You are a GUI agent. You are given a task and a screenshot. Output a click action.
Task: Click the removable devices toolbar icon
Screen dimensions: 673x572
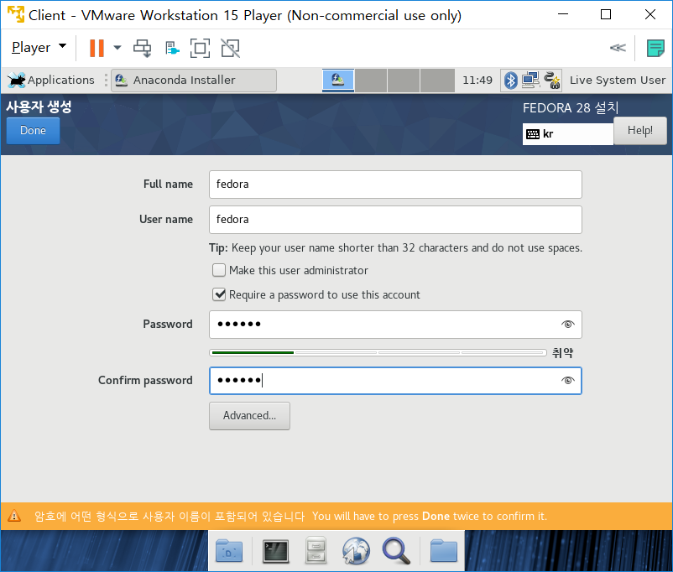pos(172,48)
